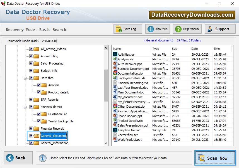The height and width of the screenshot is (168, 239).
Task: Start scanning with Scan Now
Action: click(215, 158)
